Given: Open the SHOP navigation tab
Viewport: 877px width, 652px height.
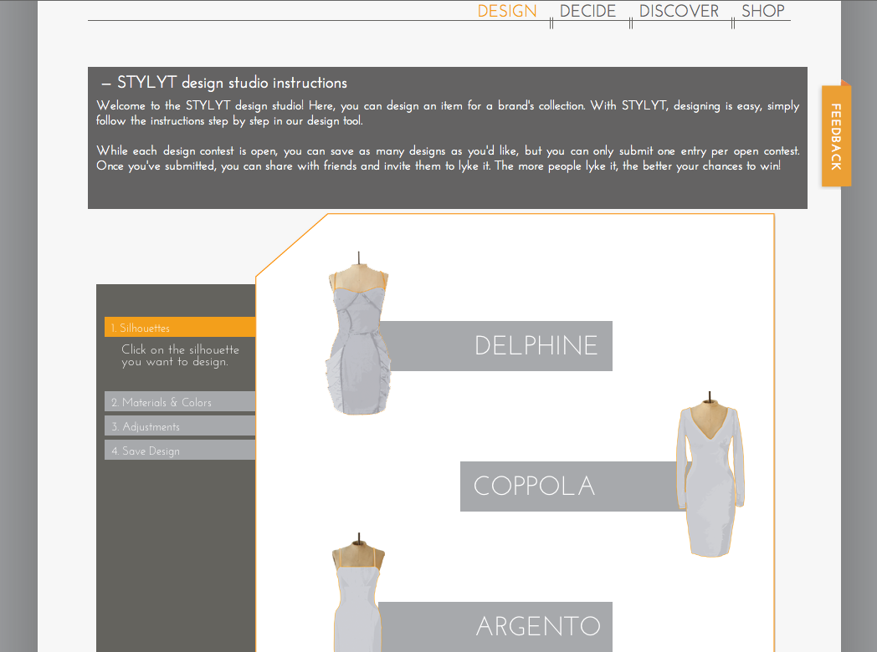Looking at the screenshot, I should 763,11.
